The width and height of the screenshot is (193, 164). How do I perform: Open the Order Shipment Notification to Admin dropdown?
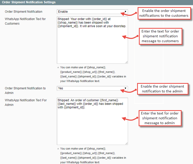tap(92, 88)
